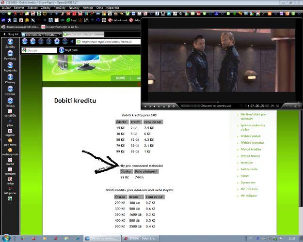Switch to 'Ztraceni ve vesmíru' taskbar window

(102, 238)
